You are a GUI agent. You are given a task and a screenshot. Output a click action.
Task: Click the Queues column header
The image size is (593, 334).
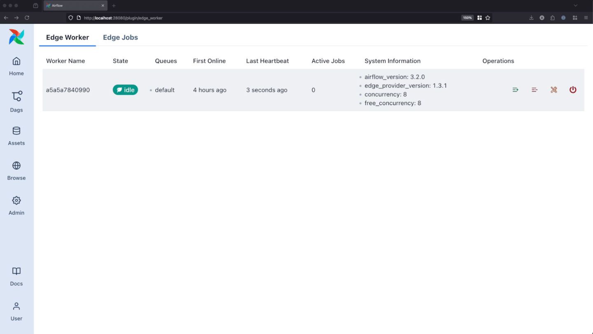[166, 61]
